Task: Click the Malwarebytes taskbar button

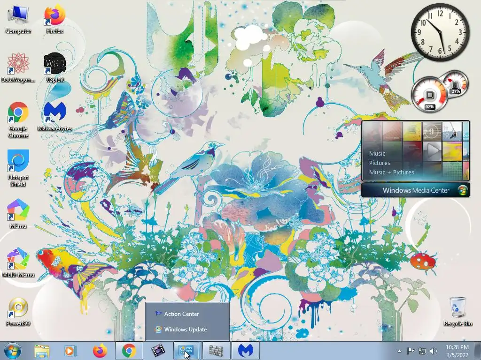Action: pos(245,351)
